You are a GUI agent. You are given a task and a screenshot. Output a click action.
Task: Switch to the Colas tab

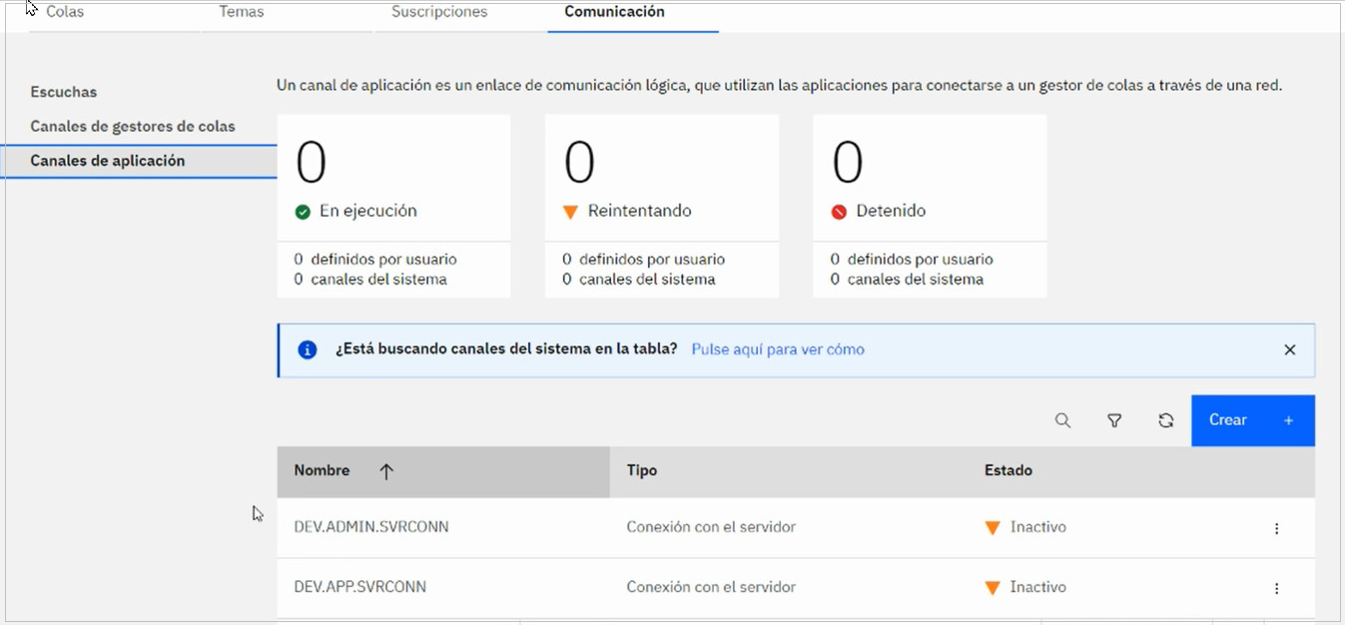click(x=66, y=13)
